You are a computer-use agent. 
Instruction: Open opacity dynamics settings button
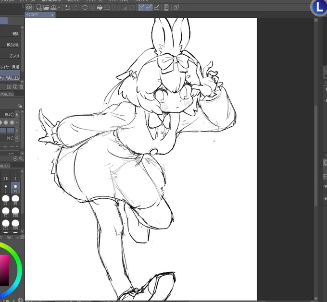17,138
